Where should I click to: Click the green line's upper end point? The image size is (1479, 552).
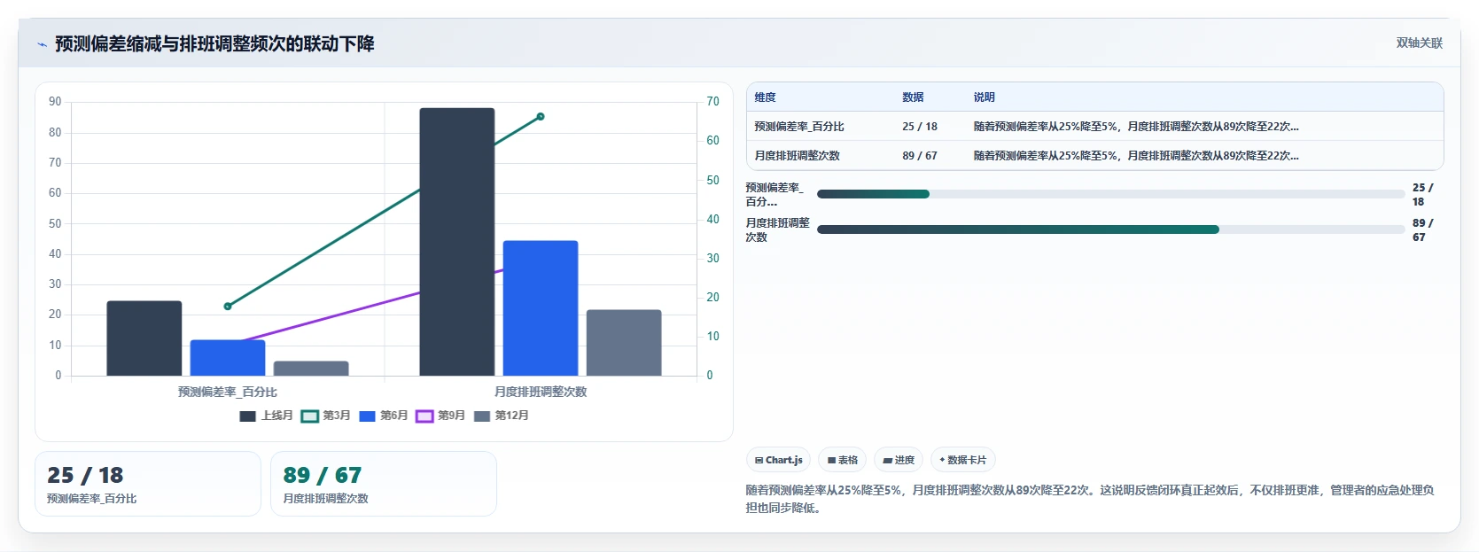541,117
